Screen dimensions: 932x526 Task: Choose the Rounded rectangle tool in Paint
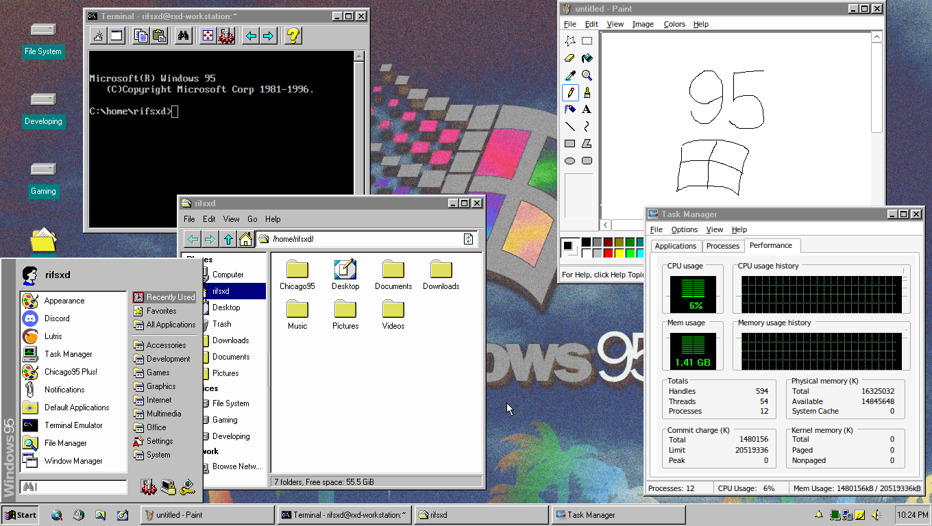[x=587, y=161]
